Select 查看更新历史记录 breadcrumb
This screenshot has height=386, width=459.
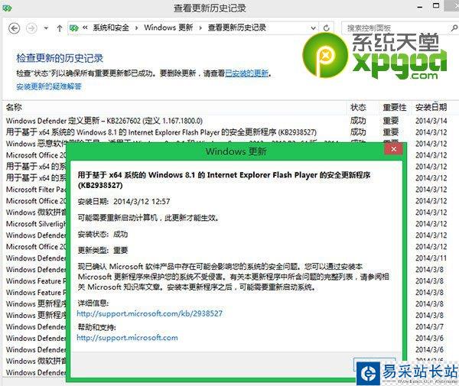tap(237, 28)
